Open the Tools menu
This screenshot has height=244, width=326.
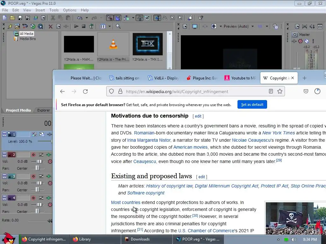click(x=54, y=10)
